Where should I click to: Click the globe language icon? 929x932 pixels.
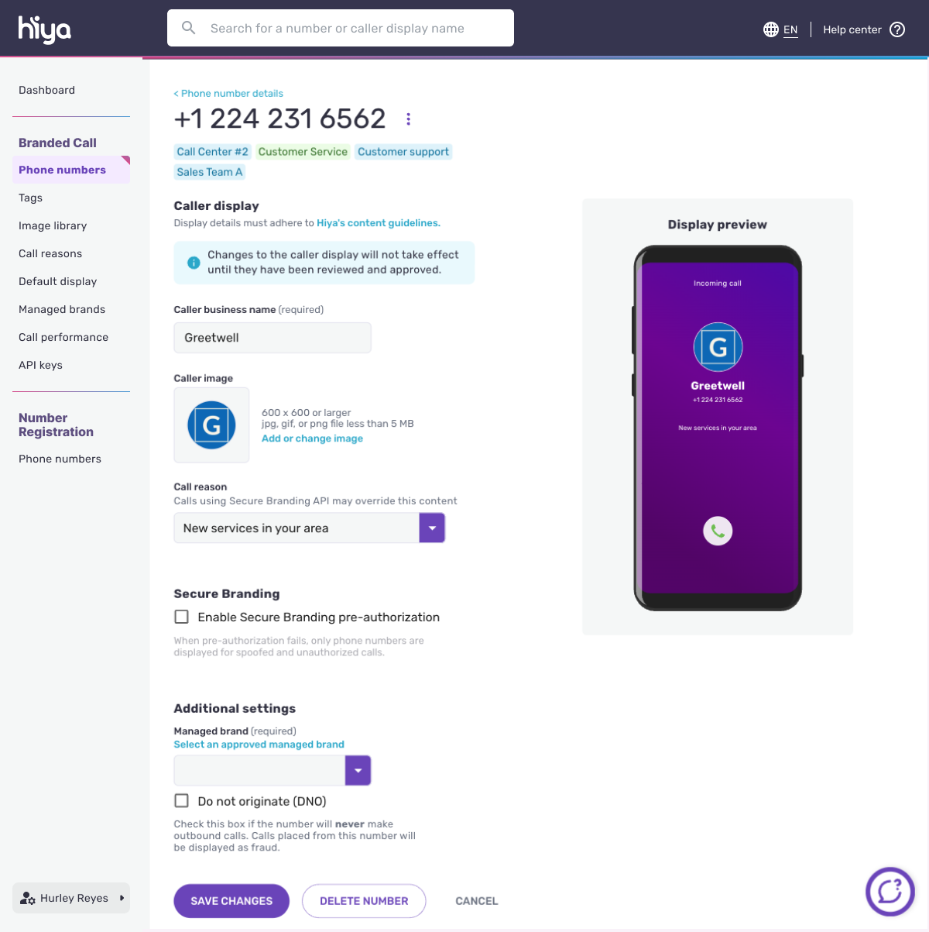[771, 29]
